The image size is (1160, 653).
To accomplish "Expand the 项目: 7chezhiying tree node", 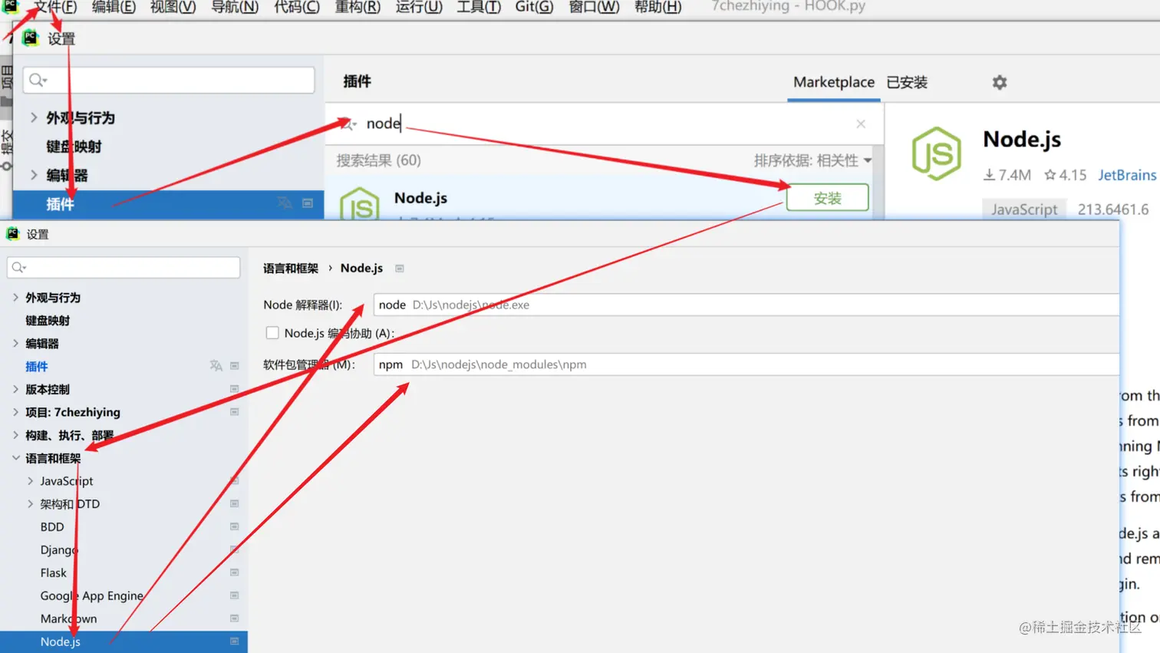I will [x=15, y=412].
